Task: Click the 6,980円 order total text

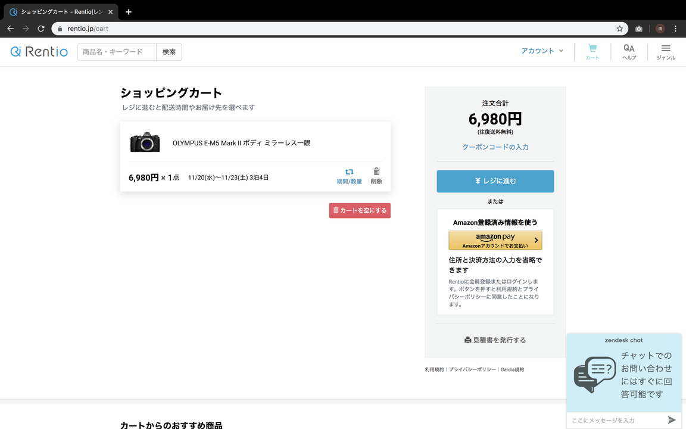Action: click(x=495, y=119)
